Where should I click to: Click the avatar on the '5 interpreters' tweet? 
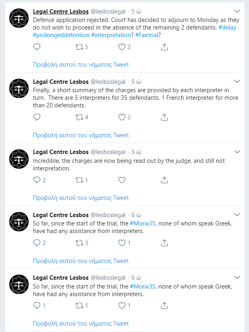(19, 88)
